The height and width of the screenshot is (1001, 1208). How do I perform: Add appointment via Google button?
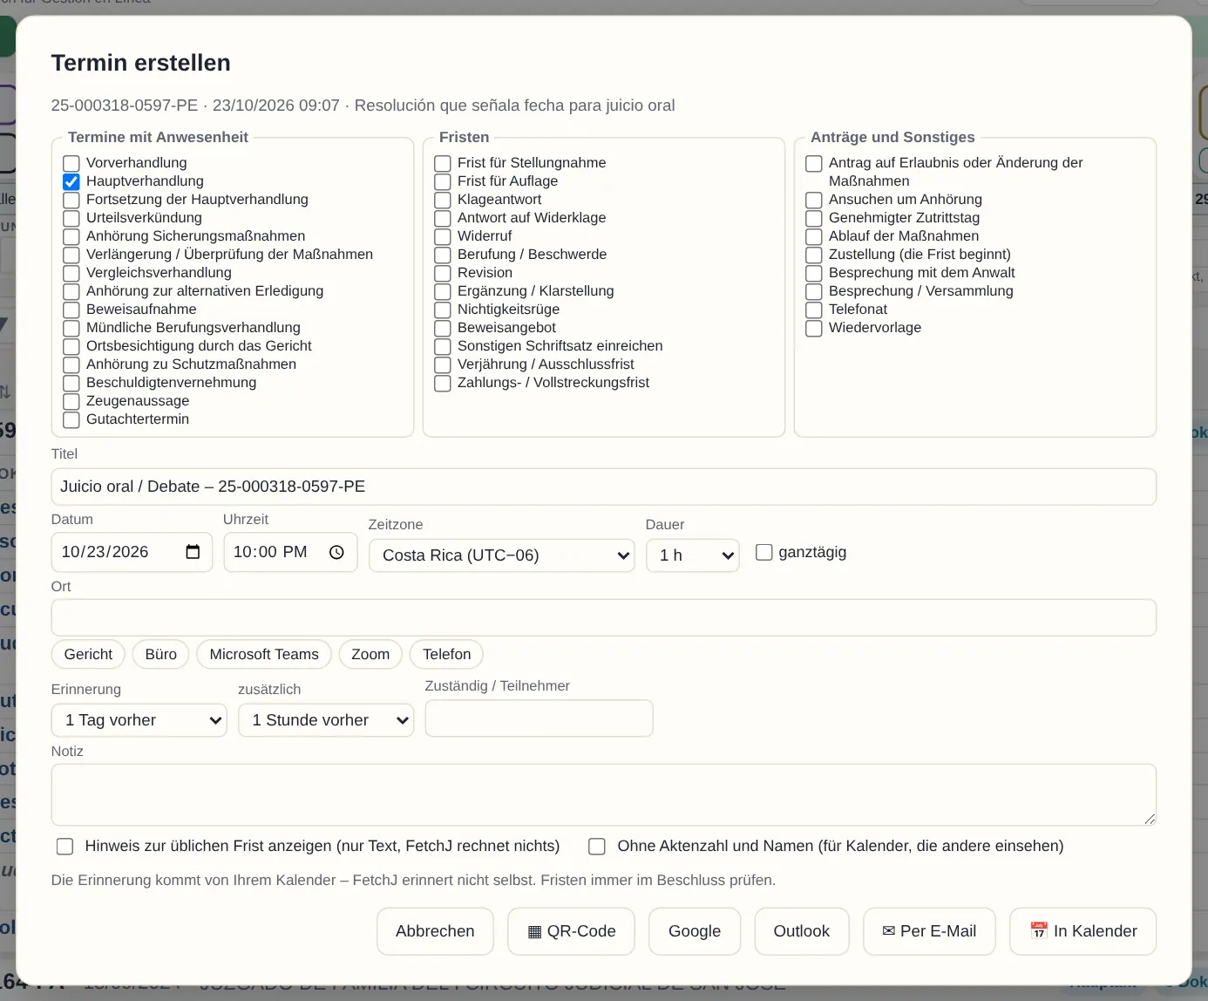[x=695, y=931]
